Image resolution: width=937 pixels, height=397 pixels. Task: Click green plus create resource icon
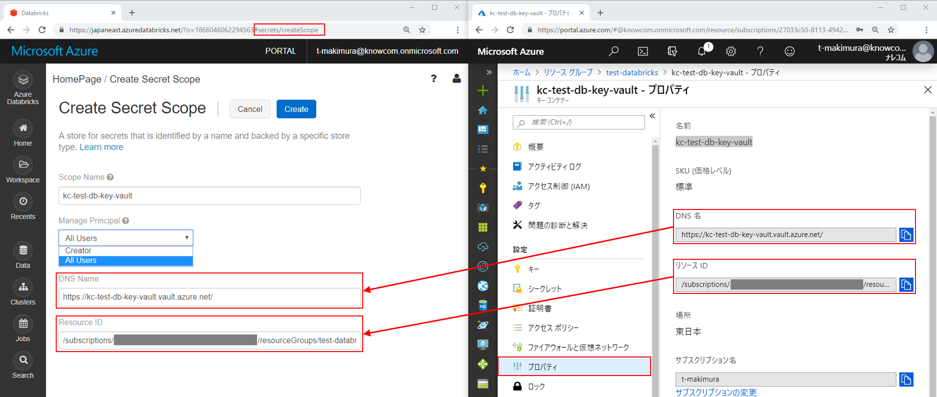[x=483, y=90]
